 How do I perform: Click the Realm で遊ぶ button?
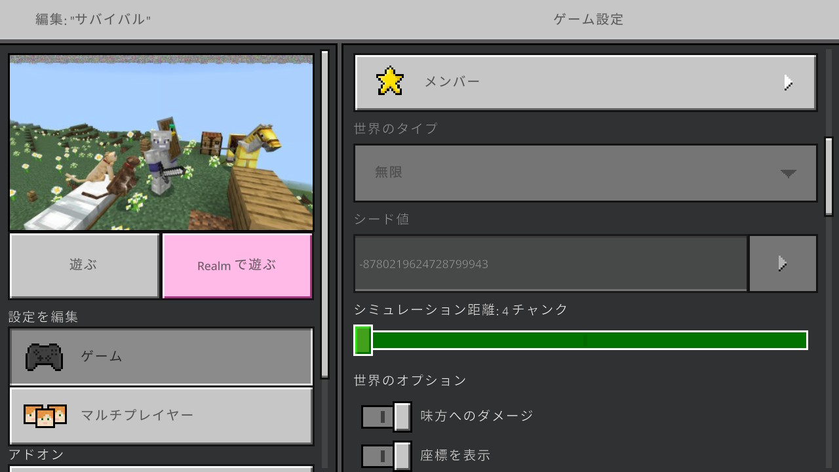tap(237, 265)
